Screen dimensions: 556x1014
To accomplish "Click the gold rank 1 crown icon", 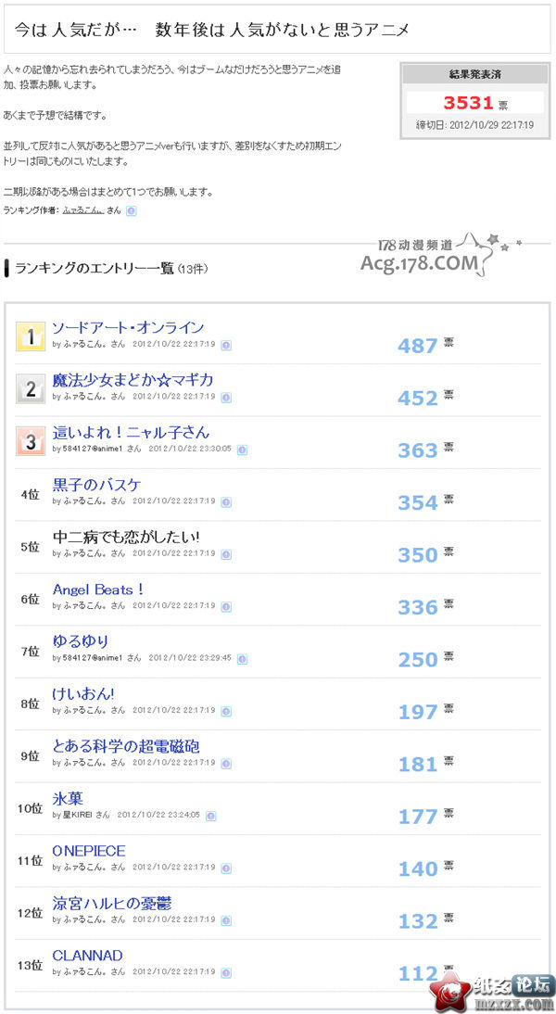I will click(x=31, y=337).
